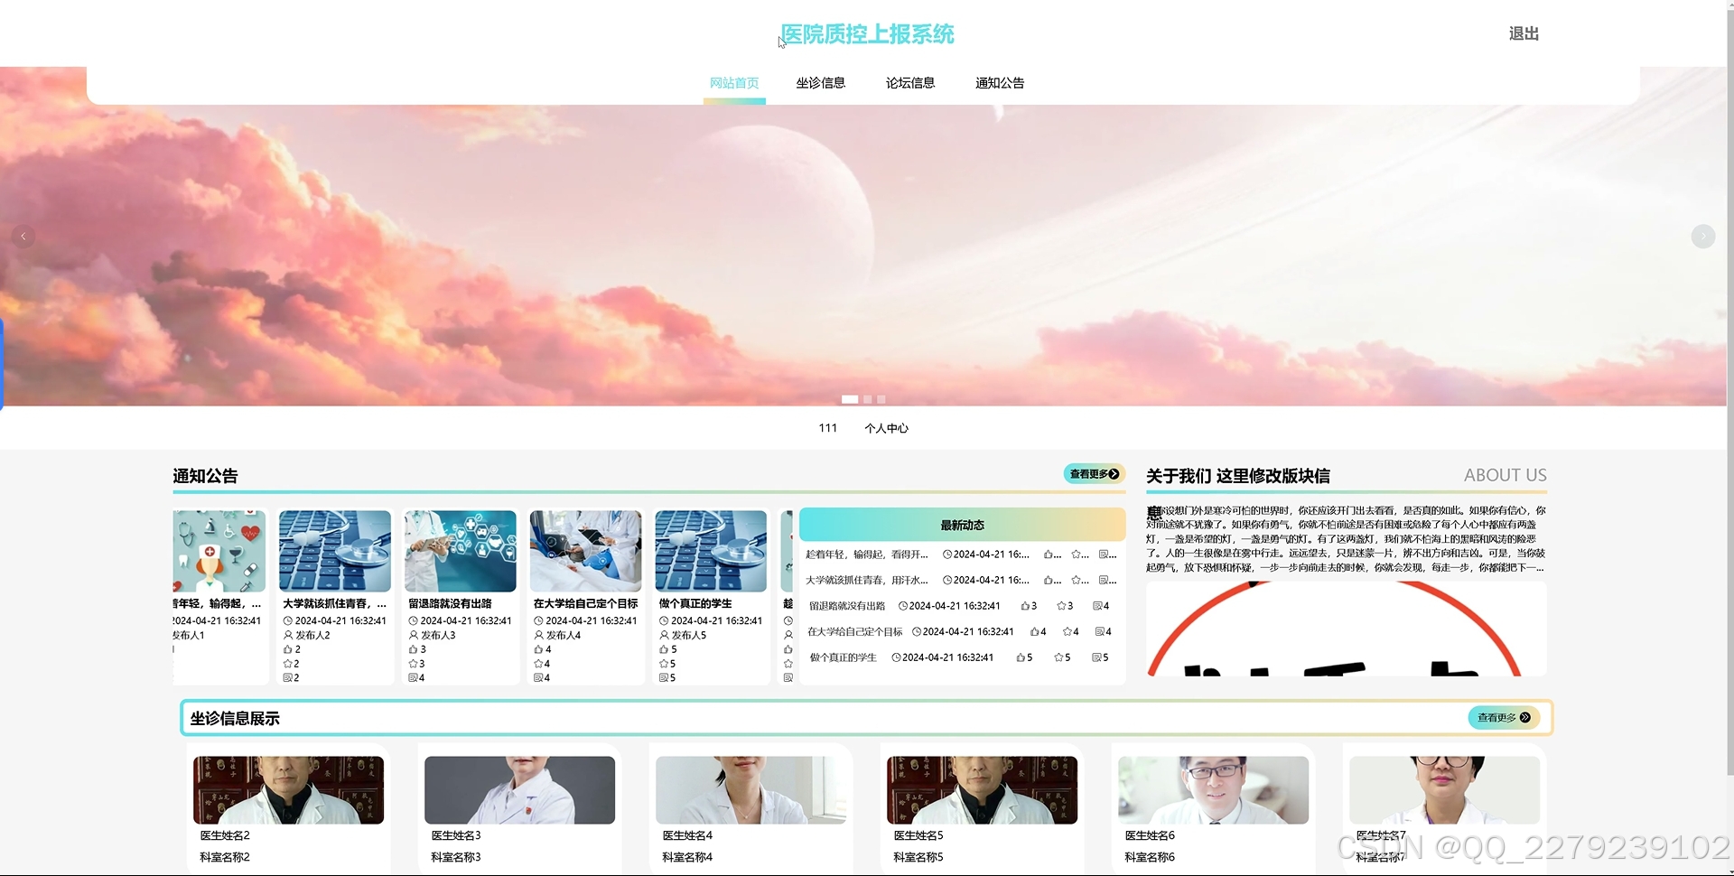1734x876 pixels.
Task: Open 做个真正的学生 notice thumbnail
Action: pyautogui.click(x=711, y=551)
